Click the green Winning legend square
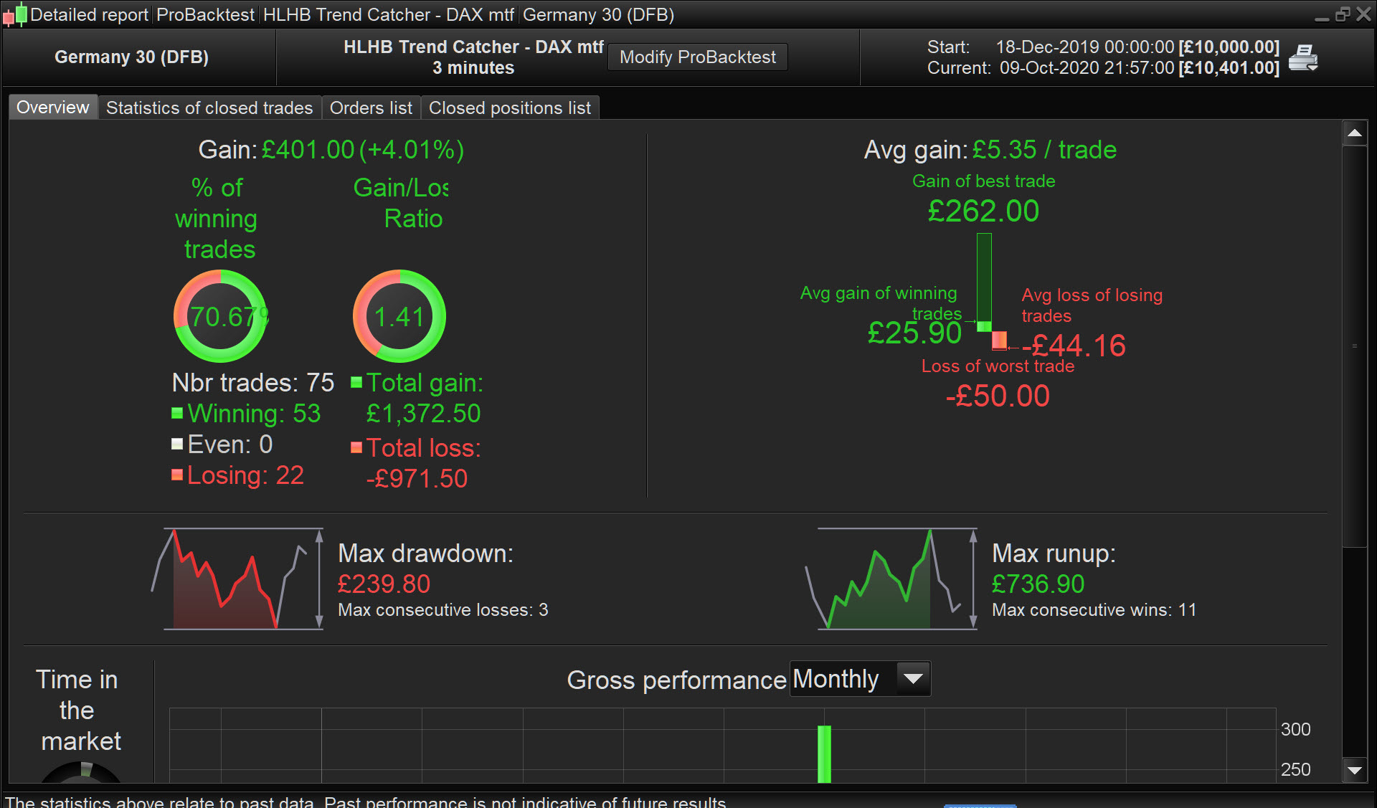Viewport: 1377px width, 808px height. 177,413
